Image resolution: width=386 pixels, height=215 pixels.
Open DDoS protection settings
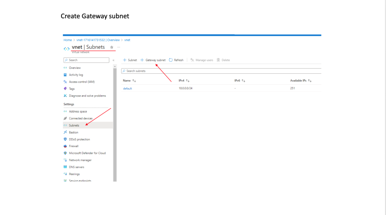[x=79, y=139]
